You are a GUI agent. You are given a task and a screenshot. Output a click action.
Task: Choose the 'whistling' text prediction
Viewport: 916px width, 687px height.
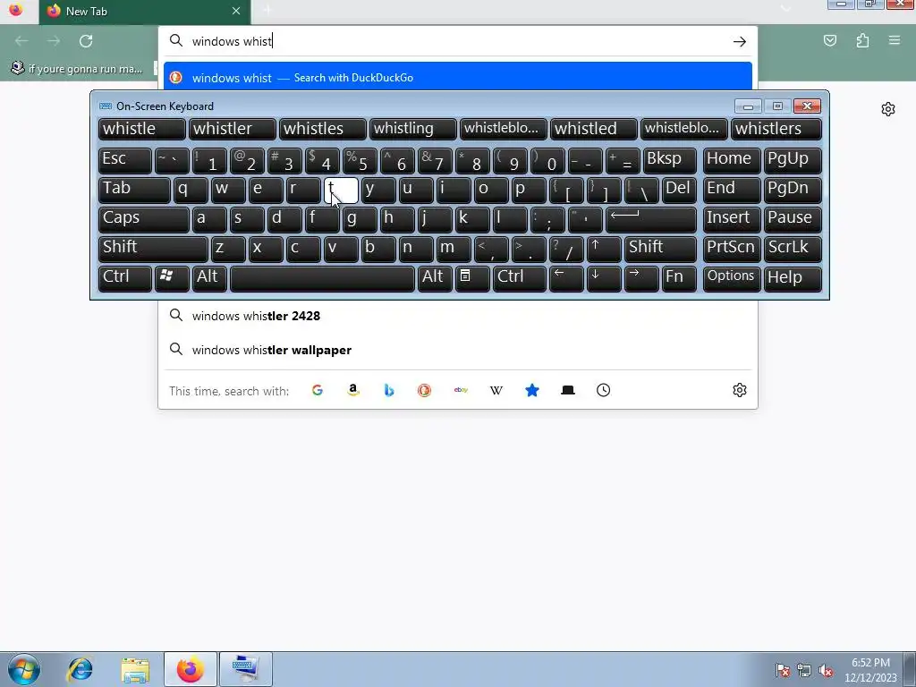(x=413, y=129)
